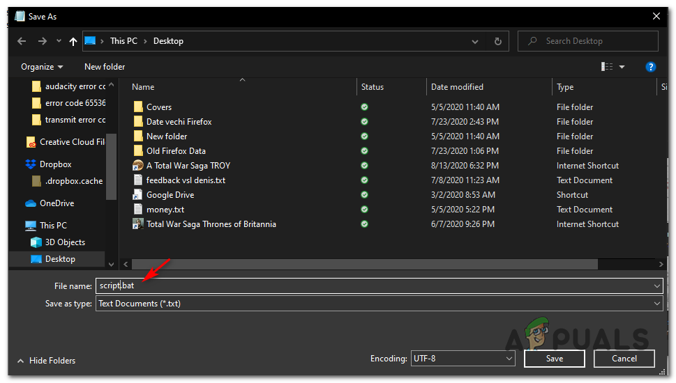
Task: Open the view options dropdown arrow
Action: [x=622, y=67]
